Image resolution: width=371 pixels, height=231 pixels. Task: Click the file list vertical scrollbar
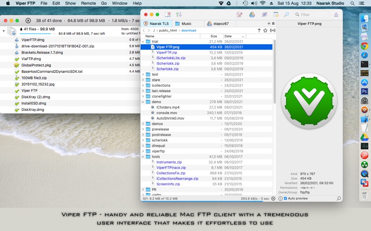coord(275,72)
